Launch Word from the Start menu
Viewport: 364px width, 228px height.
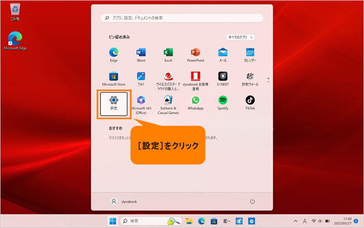[x=141, y=55]
